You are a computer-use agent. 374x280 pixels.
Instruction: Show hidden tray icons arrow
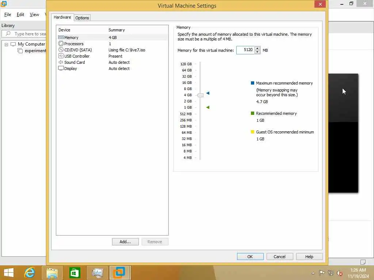(313, 273)
